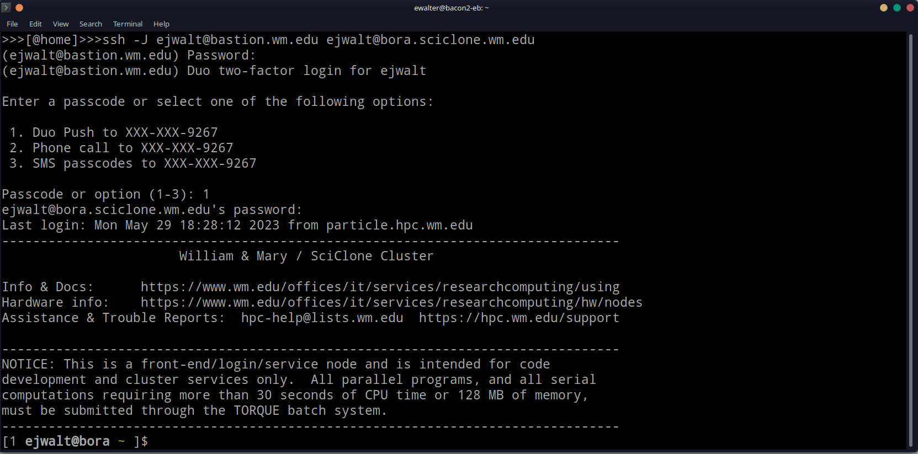Click the yellow minimize window button
Viewport: 918px width, 454px height.
click(x=884, y=8)
